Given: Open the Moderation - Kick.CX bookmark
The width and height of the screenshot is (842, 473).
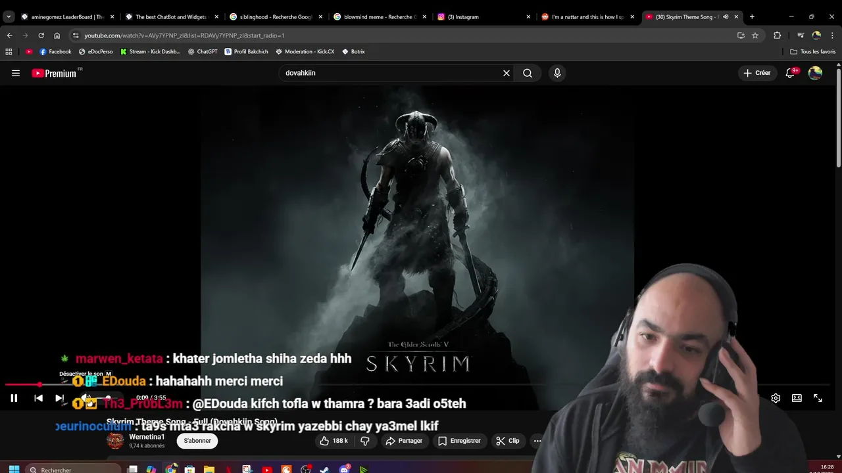Looking at the screenshot, I should click(305, 51).
